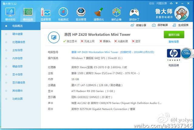
Task: Click the report icon beside 生成报表
Action: [174, 25]
